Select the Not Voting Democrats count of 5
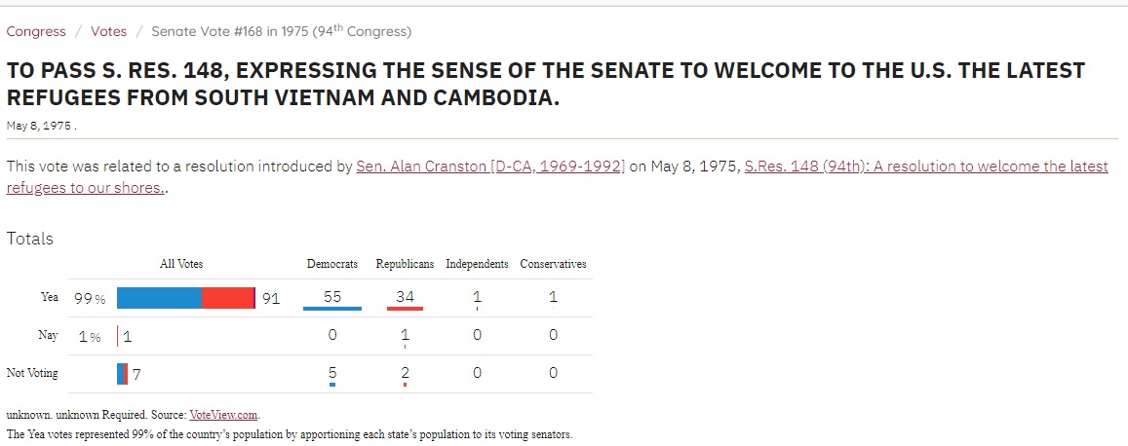 pyautogui.click(x=332, y=372)
